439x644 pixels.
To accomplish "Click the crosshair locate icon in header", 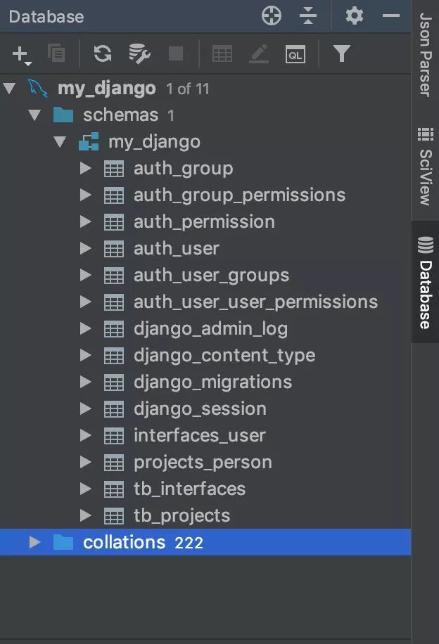I will coord(272,15).
